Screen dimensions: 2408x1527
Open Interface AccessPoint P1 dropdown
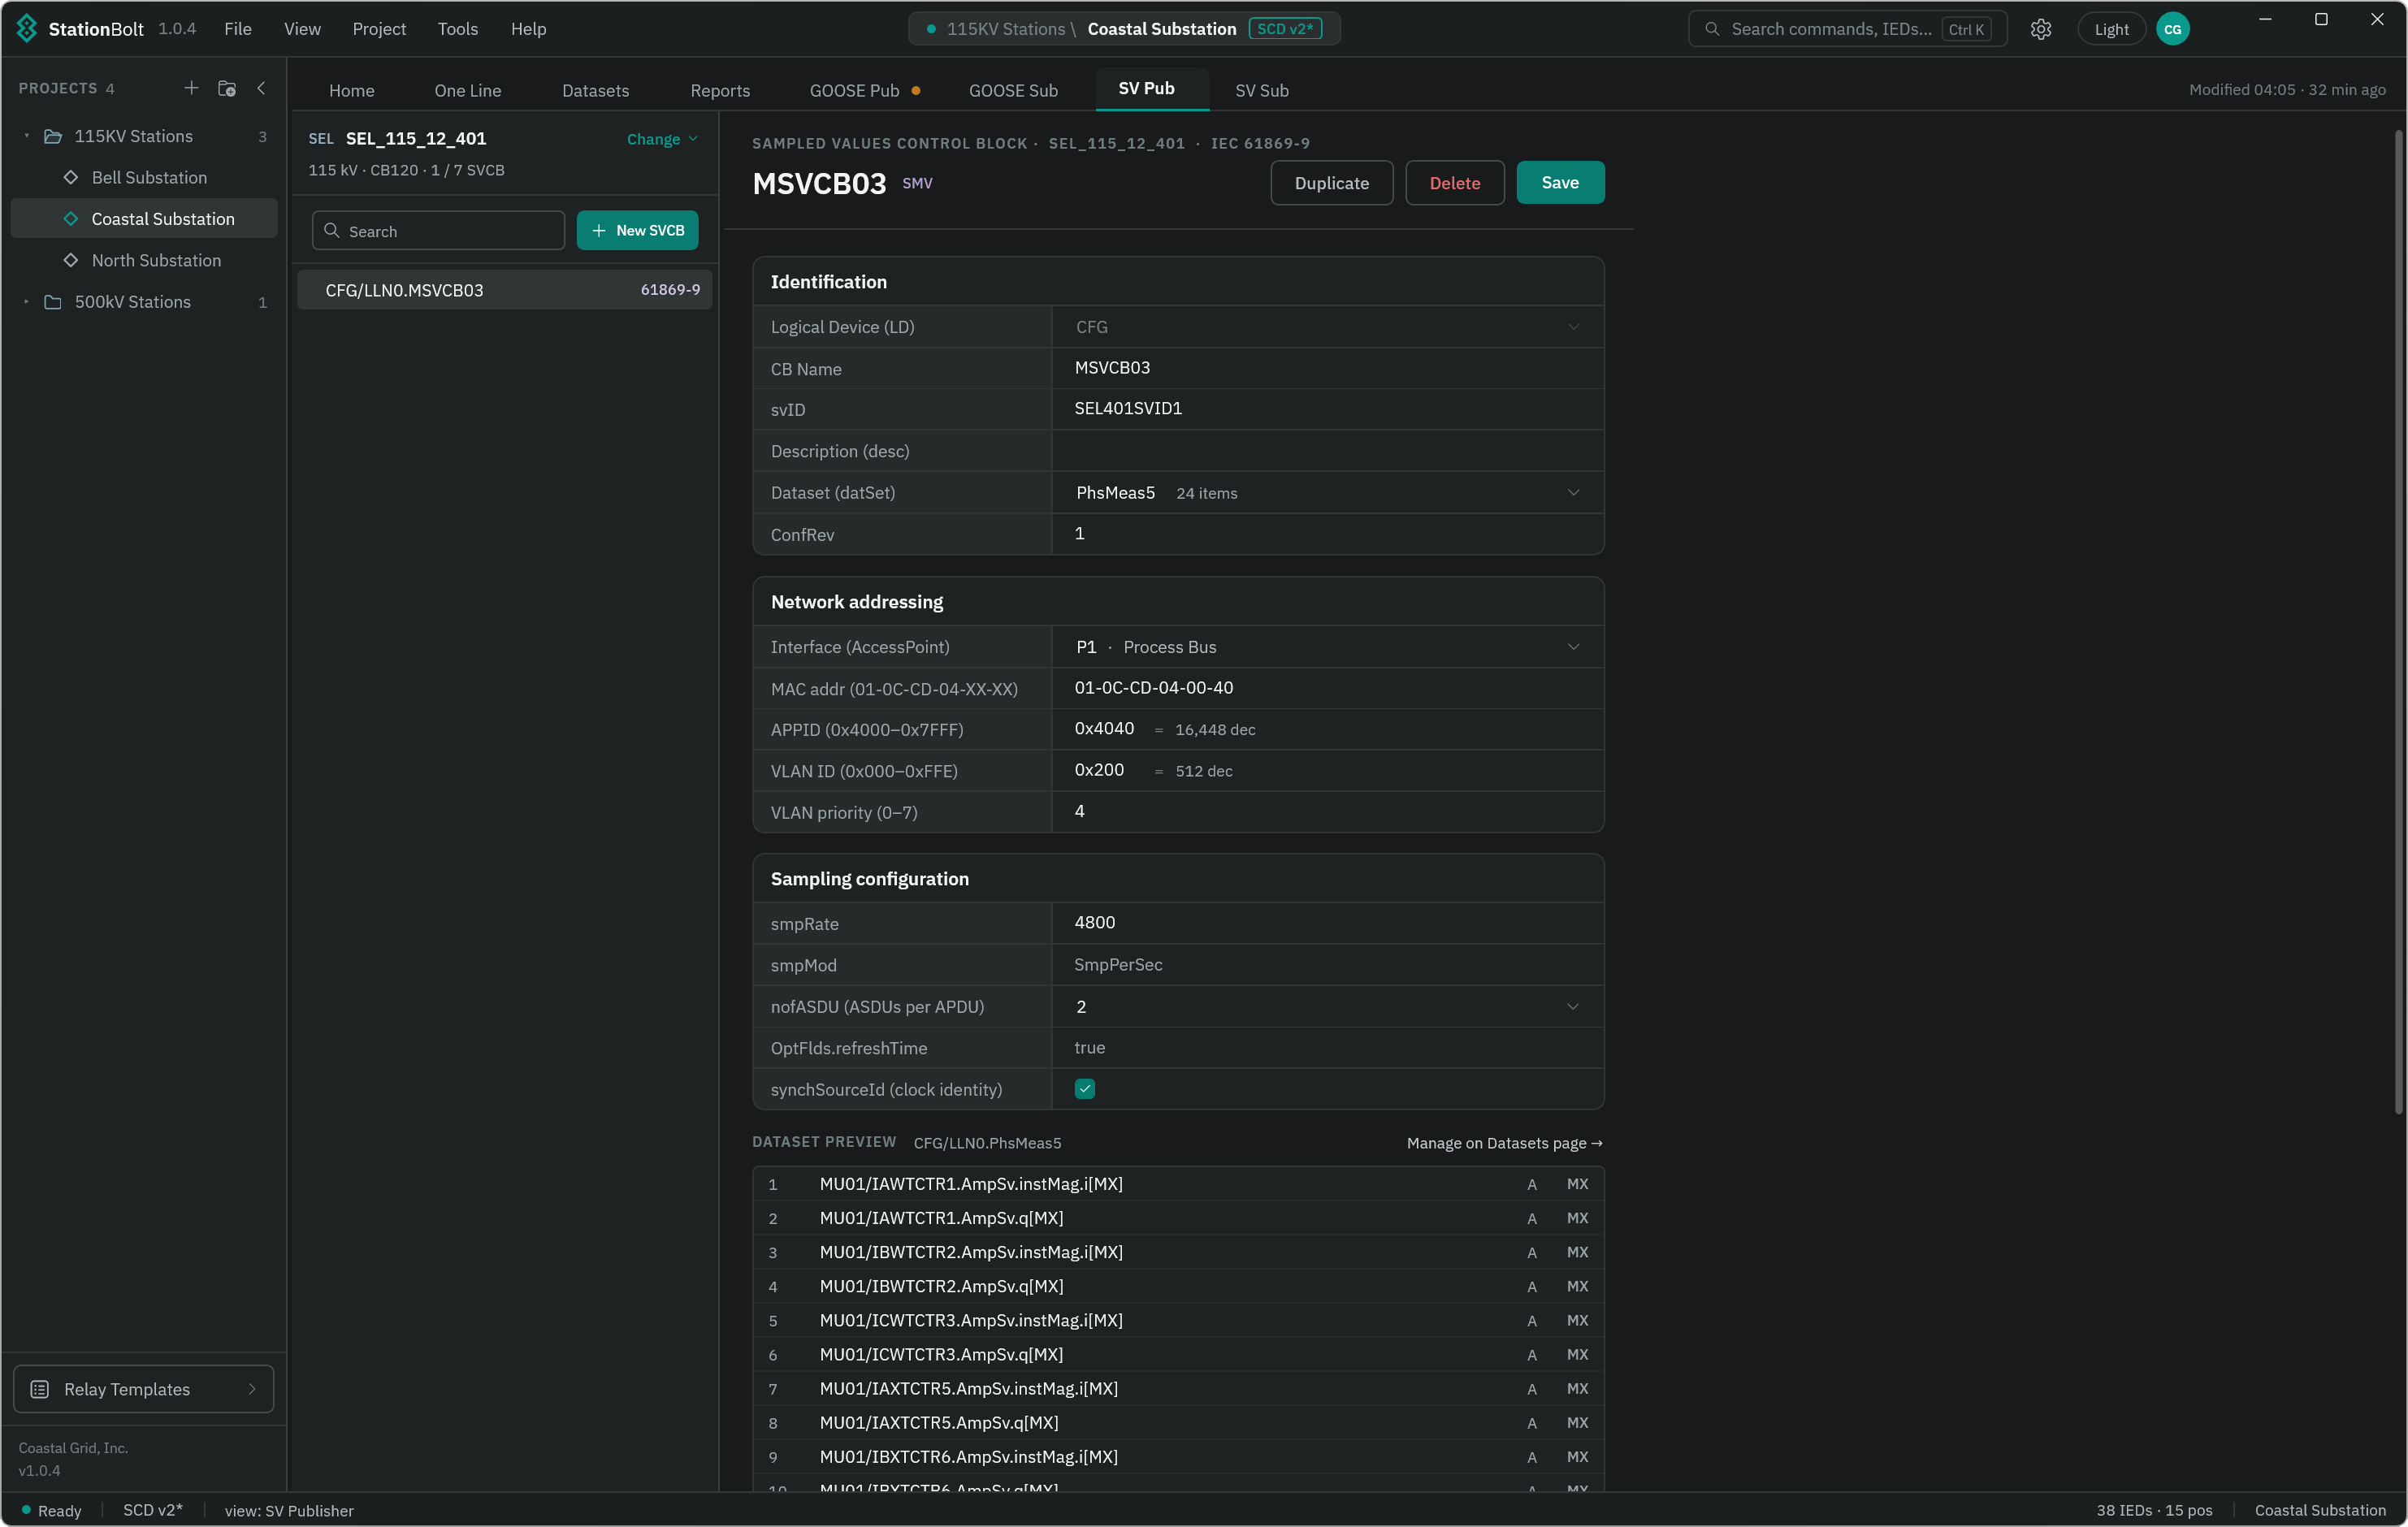point(1328,647)
